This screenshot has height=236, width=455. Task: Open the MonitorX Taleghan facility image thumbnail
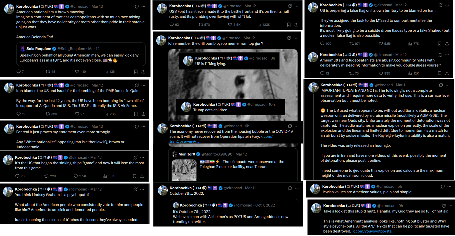click(x=184, y=170)
